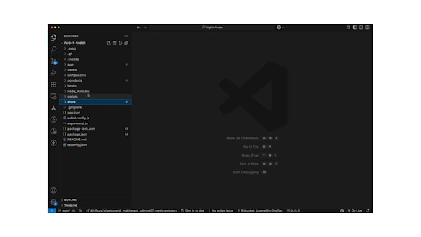Open the Search view in activity bar
This screenshot has width=421, height=237.
click(x=54, y=49)
